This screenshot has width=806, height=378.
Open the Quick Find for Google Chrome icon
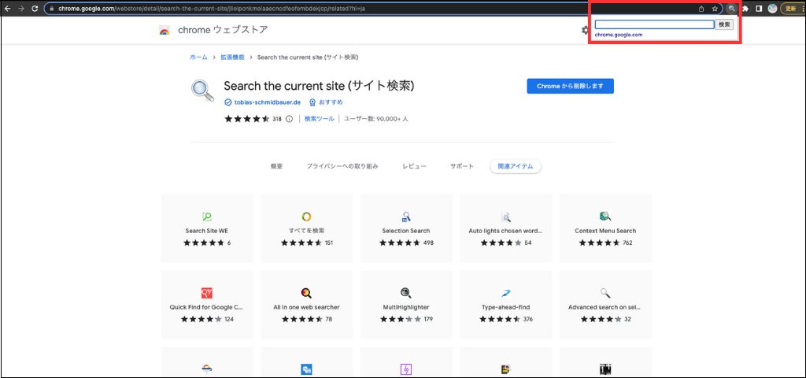click(x=207, y=293)
